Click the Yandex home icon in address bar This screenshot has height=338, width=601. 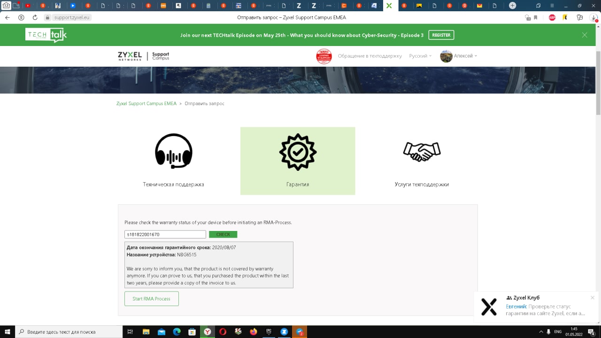click(x=21, y=17)
